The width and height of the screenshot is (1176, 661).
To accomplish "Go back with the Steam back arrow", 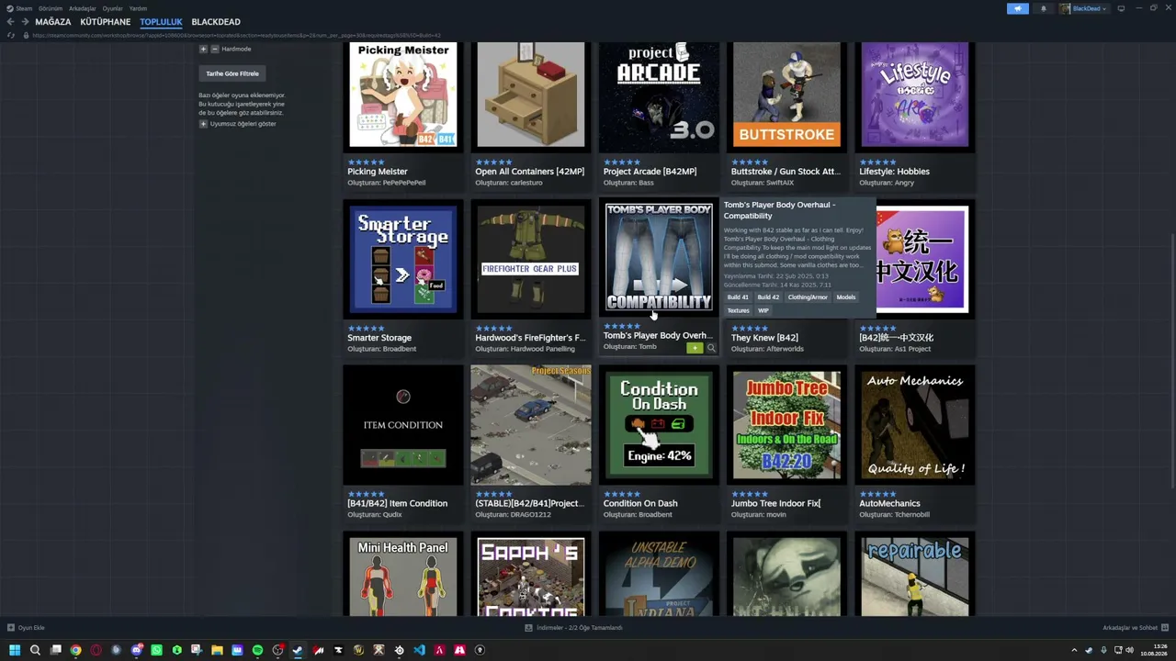I will (10, 22).
